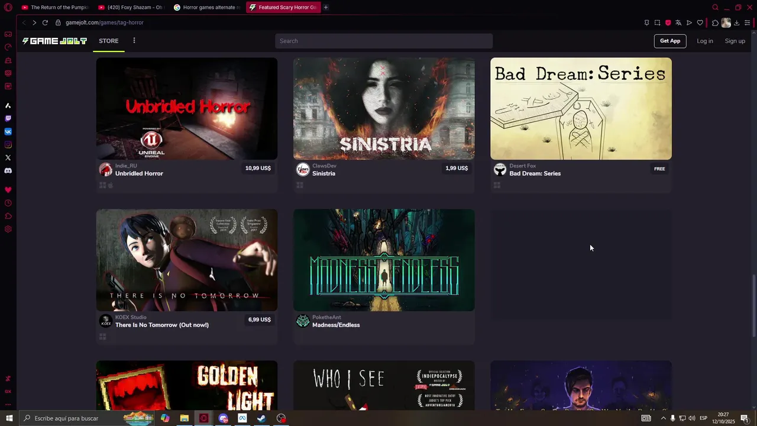Open the Aria AI icon in sidebar
This screenshot has width=757, height=426.
coord(8,105)
